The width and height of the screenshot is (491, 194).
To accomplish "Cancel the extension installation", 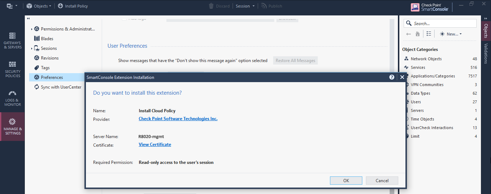I will (x=382, y=181).
